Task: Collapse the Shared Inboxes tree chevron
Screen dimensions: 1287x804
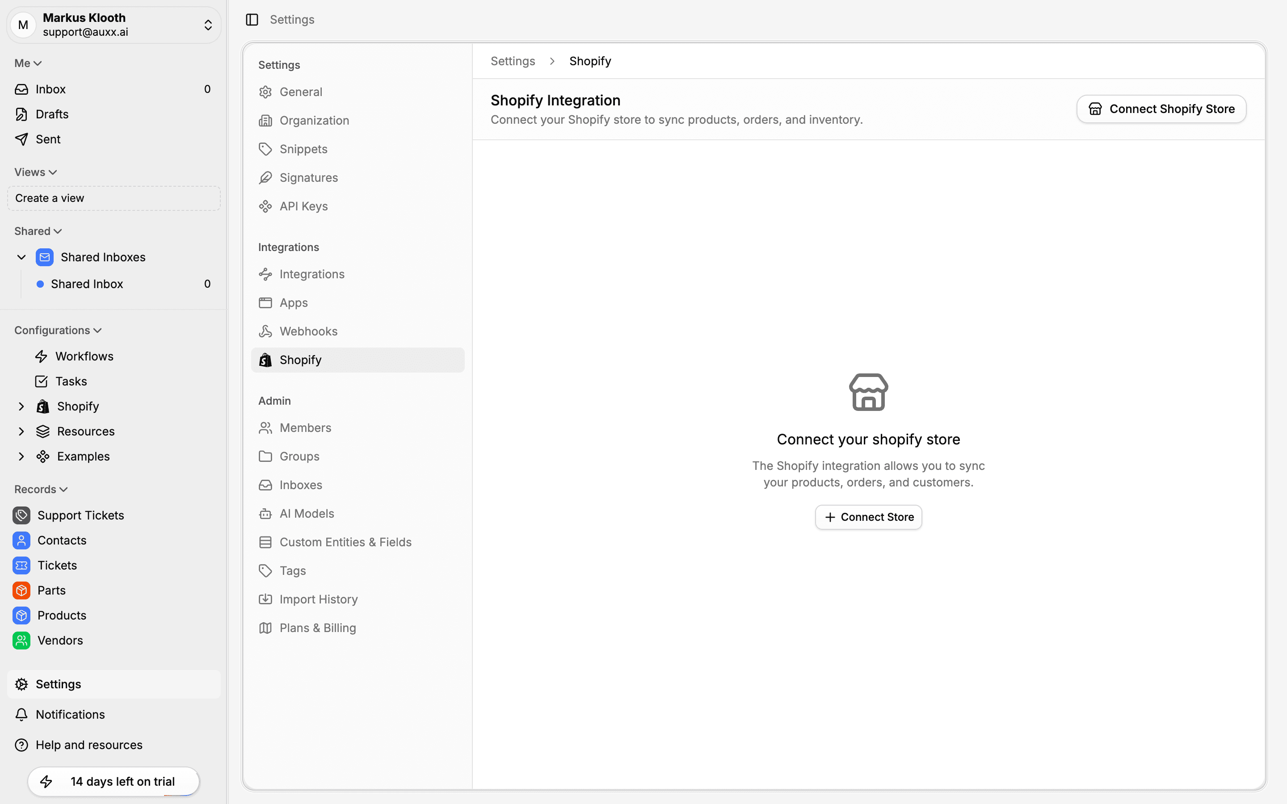Action: pos(21,257)
